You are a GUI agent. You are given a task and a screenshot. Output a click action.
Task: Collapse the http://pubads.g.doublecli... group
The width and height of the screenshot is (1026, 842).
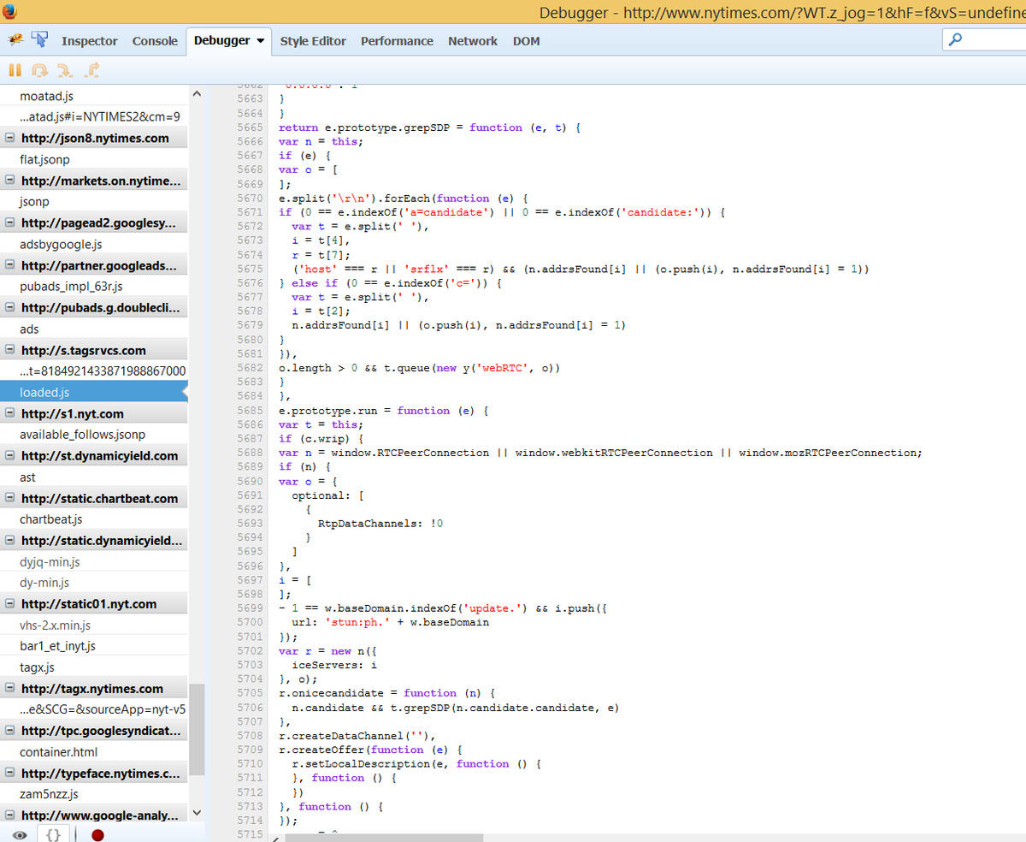tap(10, 308)
